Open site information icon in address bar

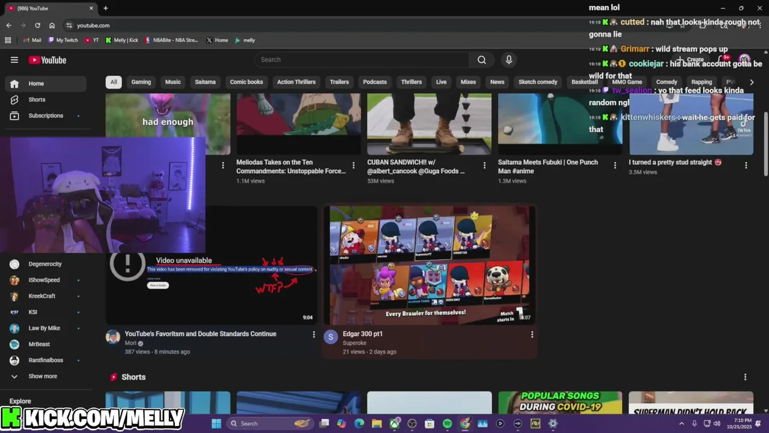(69, 25)
